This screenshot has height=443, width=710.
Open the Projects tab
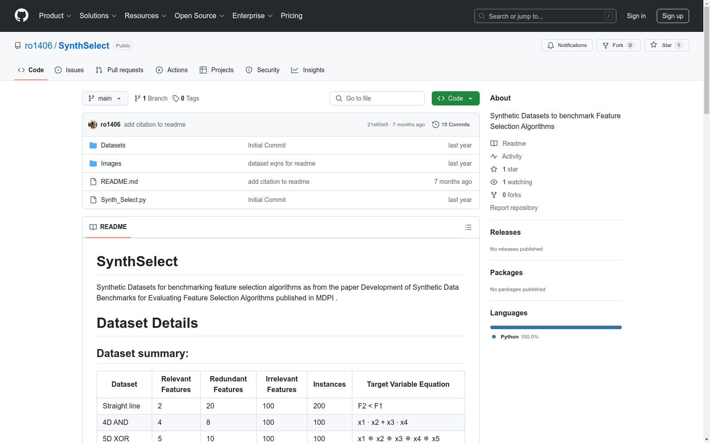pyautogui.click(x=217, y=70)
